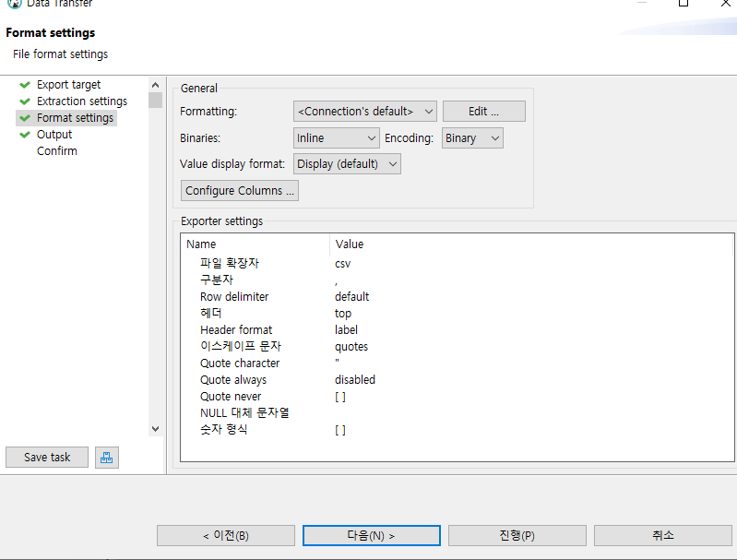Click steps list scrollbar up arrow
The width and height of the screenshot is (737, 560).
(x=156, y=85)
